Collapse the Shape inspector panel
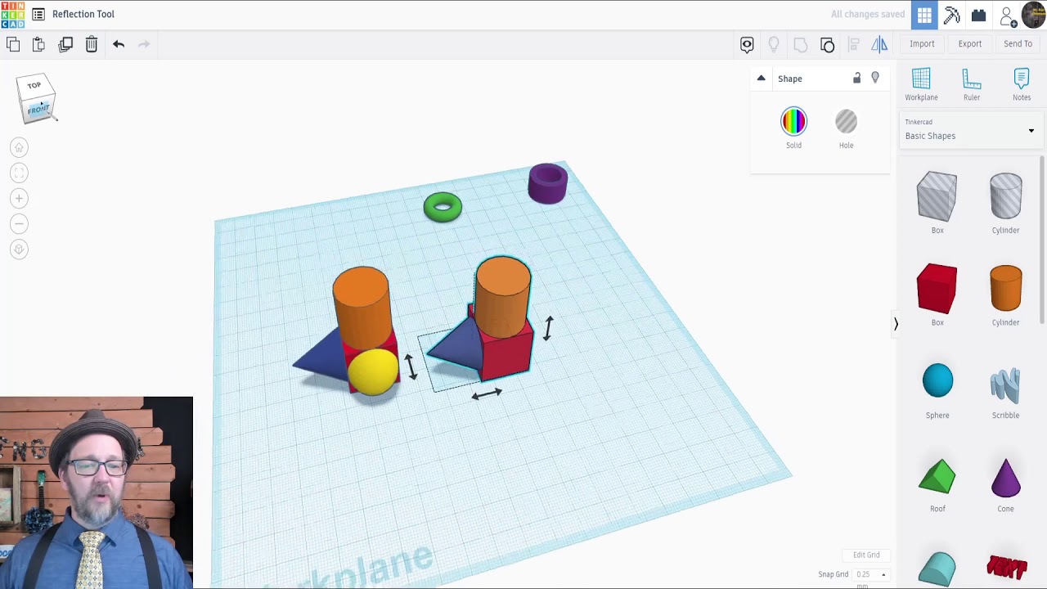 pyautogui.click(x=761, y=79)
